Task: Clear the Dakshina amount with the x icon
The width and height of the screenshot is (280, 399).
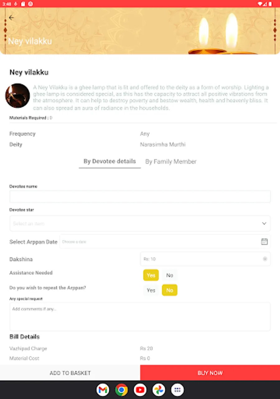Action: click(x=265, y=259)
